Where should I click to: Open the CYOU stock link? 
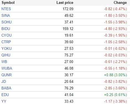point(7,35)
